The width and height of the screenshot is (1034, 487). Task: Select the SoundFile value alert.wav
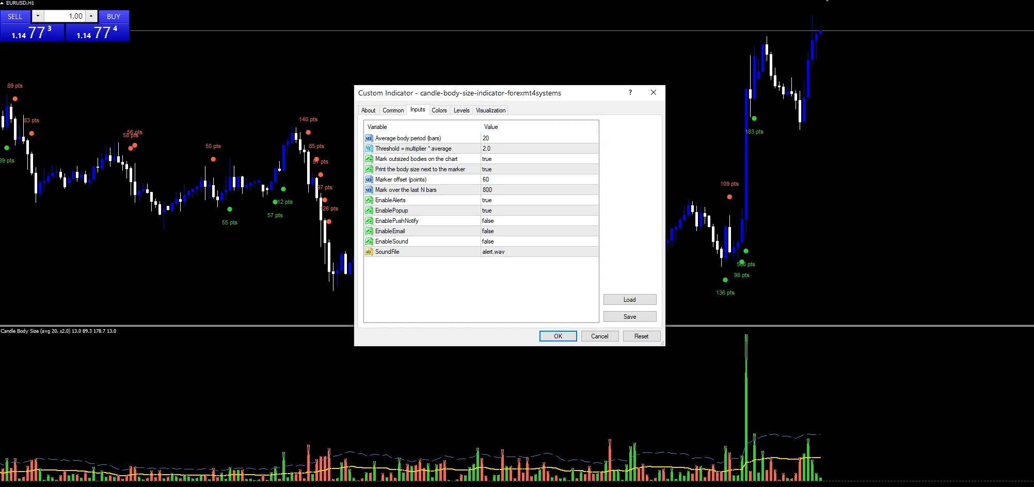(539, 252)
